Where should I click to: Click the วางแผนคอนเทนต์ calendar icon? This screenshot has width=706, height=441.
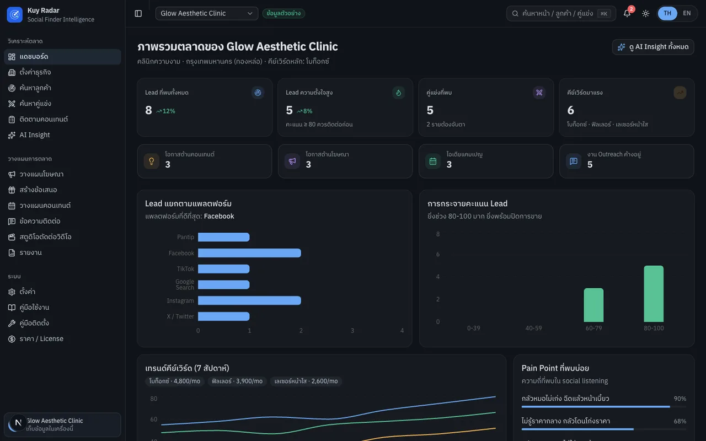click(x=12, y=206)
